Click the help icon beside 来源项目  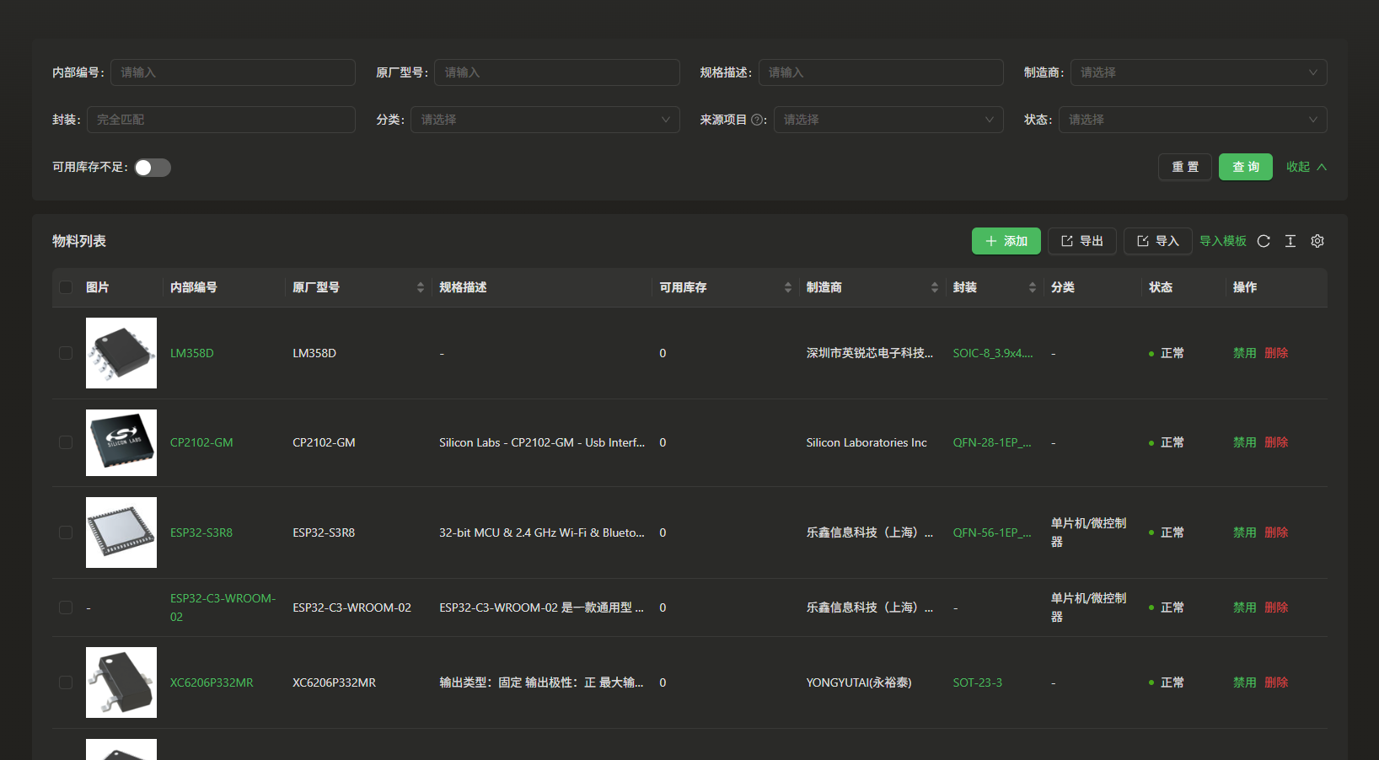(x=757, y=120)
